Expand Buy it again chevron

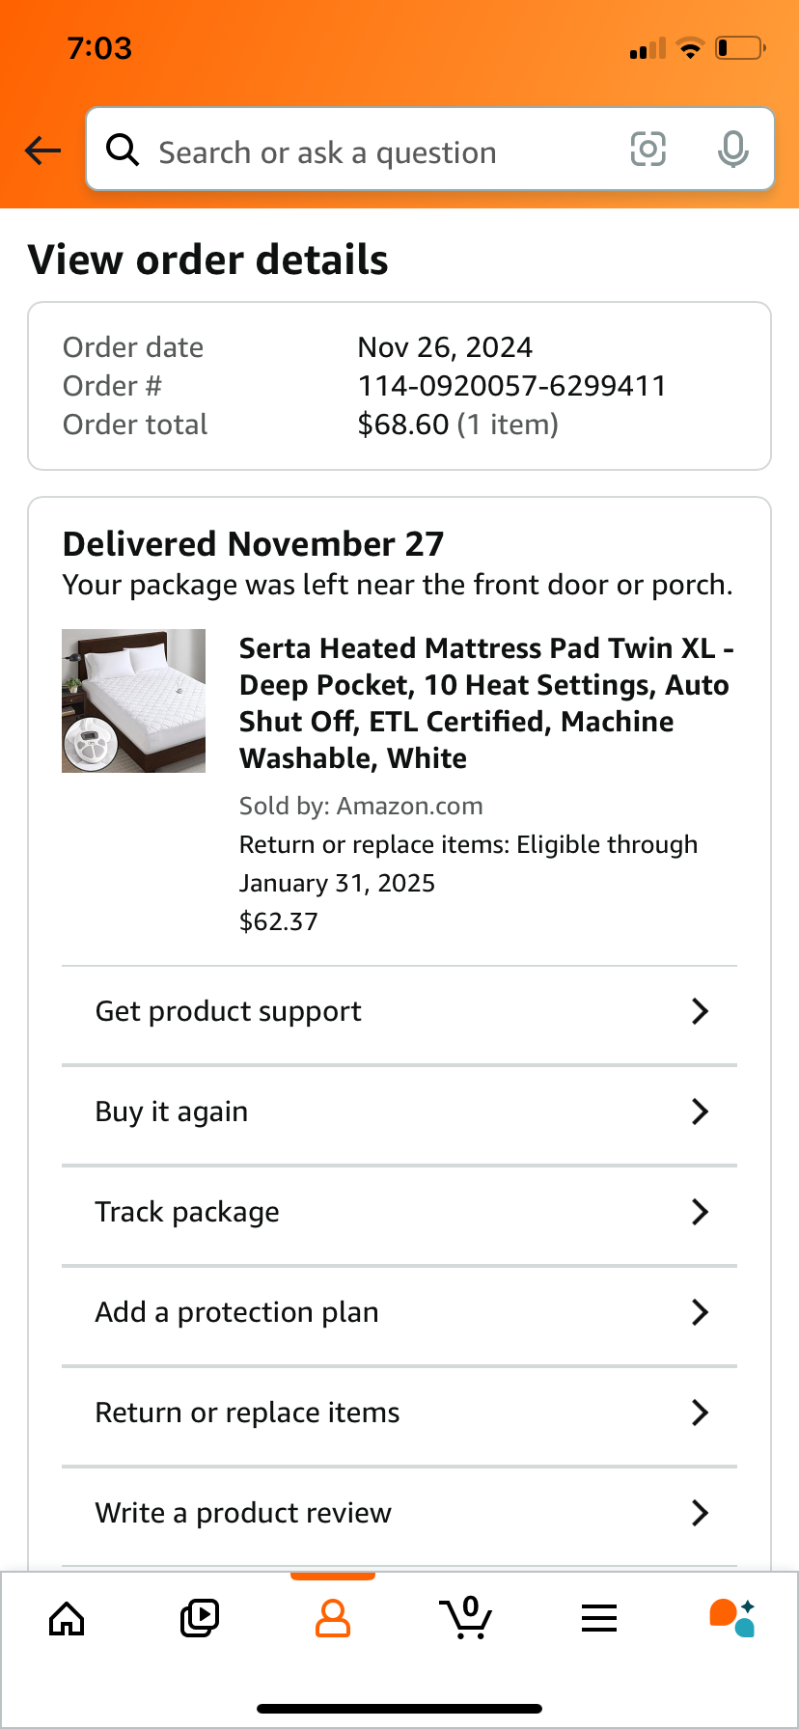coord(701,1111)
